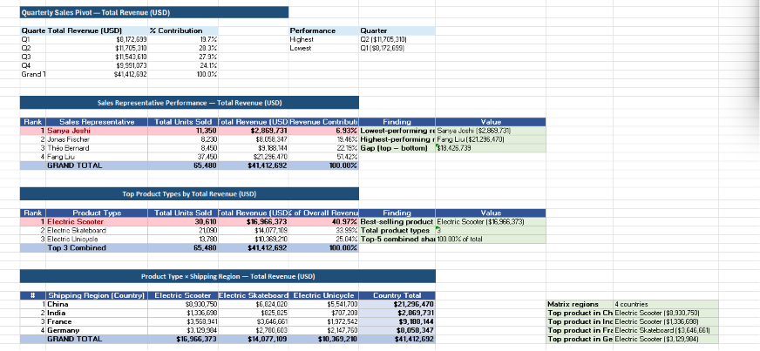Select the 'Electric Skateboard ($3,646,661)' top product cell
This screenshot has width=760, height=351.
(x=666, y=331)
